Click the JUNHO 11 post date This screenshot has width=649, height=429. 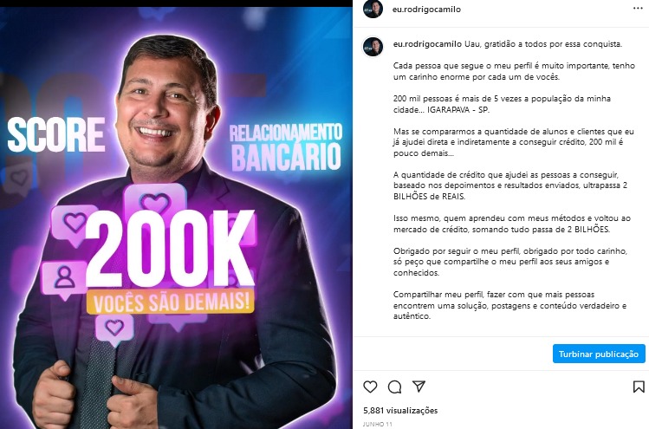pos(378,424)
